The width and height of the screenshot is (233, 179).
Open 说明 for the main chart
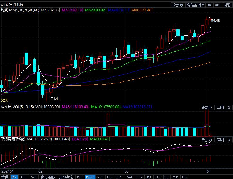[x=227, y=5]
